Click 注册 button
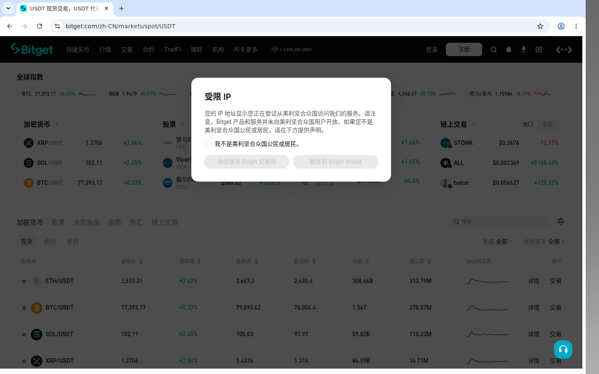This screenshot has height=374, width=599. [464, 49]
